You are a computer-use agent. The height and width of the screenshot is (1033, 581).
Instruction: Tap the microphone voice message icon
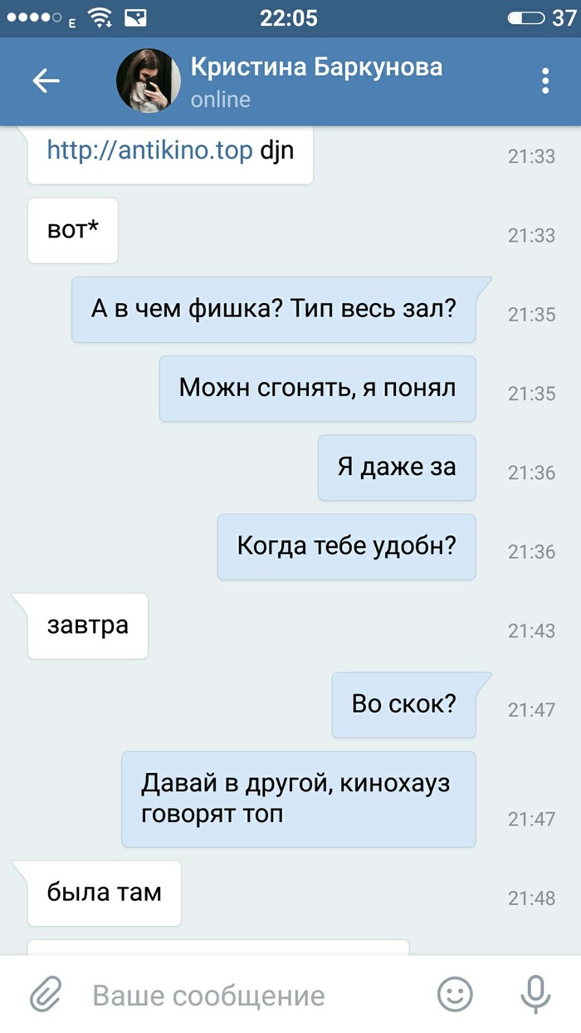click(x=535, y=994)
